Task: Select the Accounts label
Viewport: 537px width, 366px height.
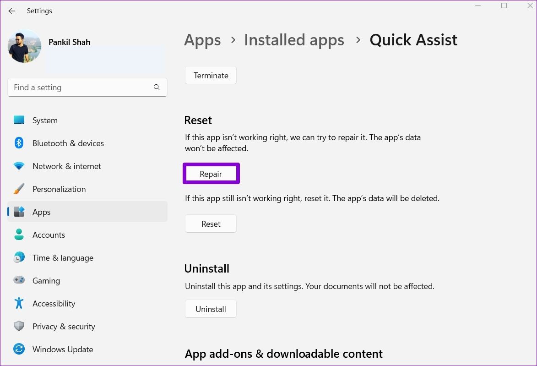Action: (x=49, y=235)
